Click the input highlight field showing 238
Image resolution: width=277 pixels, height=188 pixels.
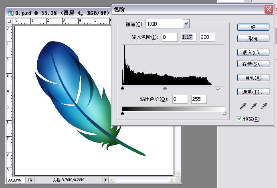tap(207, 37)
